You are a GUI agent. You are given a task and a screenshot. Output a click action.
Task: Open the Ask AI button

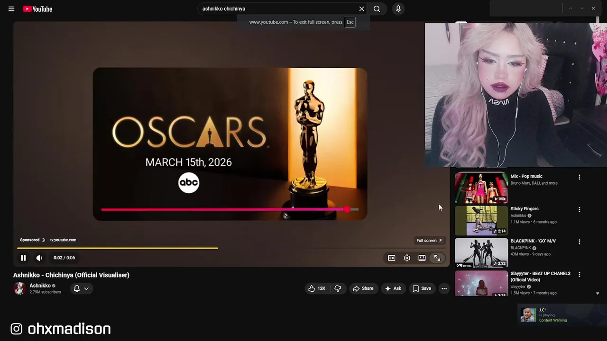393,288
